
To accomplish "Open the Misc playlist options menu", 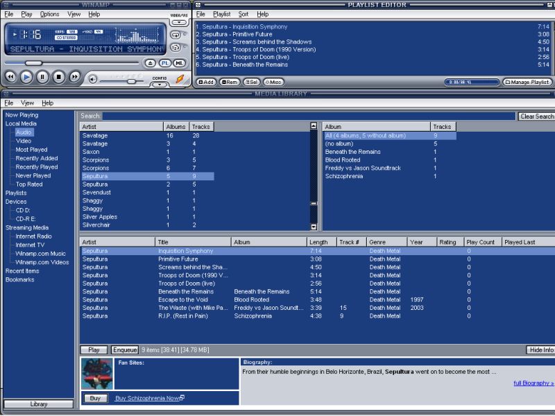I will tap(273, 82).
